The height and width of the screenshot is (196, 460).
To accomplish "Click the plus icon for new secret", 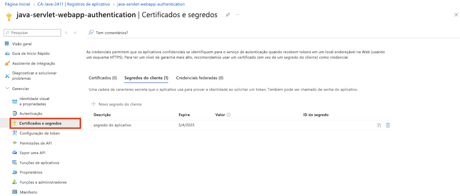I will (x=94, y=104).
